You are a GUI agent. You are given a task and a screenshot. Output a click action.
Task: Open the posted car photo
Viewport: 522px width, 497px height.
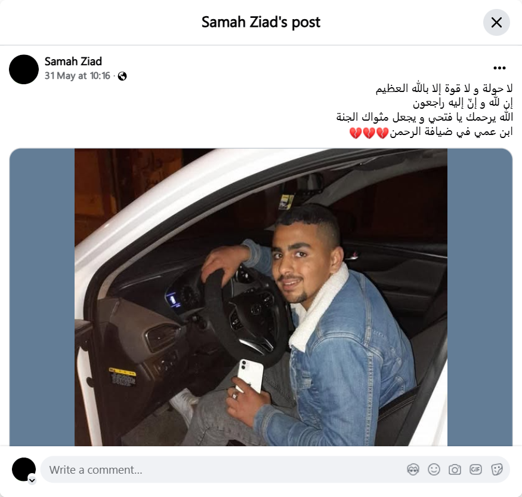tap(261, 297)
